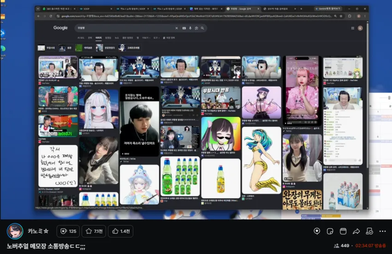
Task: Open the anime girl with sunglasses image
Action: point(220,134)
